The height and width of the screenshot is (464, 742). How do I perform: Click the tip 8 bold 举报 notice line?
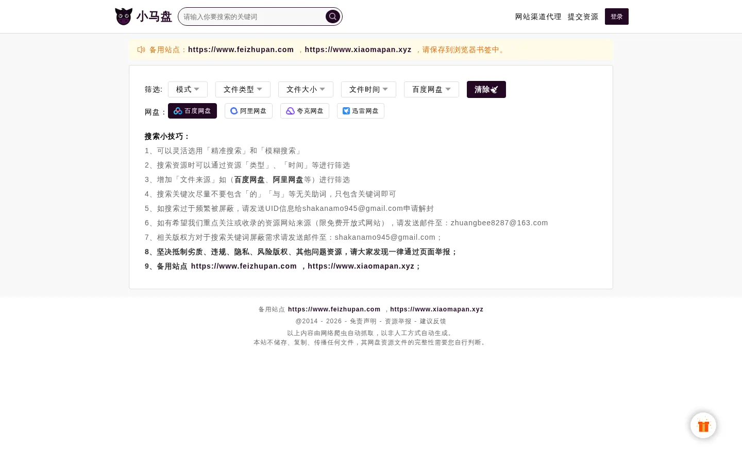pyautogui.click(x=301, y=252)
